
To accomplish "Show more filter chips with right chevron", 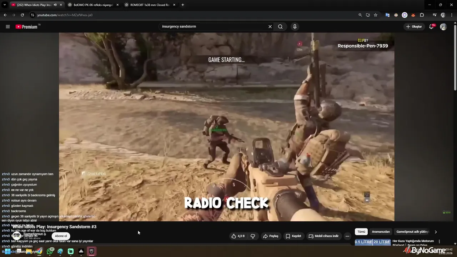I will (436, 232).
